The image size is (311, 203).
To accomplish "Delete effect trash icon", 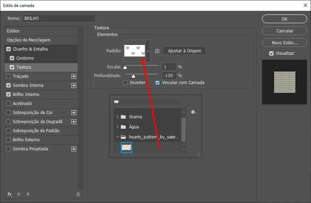I will click(78, 194).
